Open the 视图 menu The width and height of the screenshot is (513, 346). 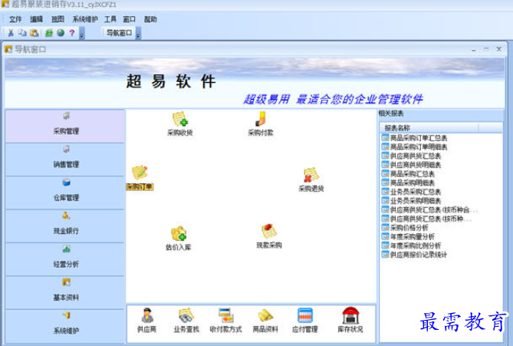click(x=58, y=19)
